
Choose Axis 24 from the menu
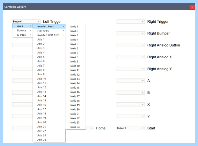[49, 140]
